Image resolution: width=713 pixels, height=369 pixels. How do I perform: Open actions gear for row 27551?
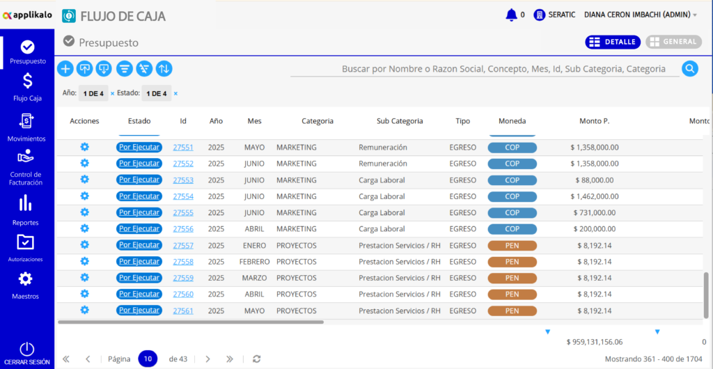pyautogui.click(x=84, y=147)
